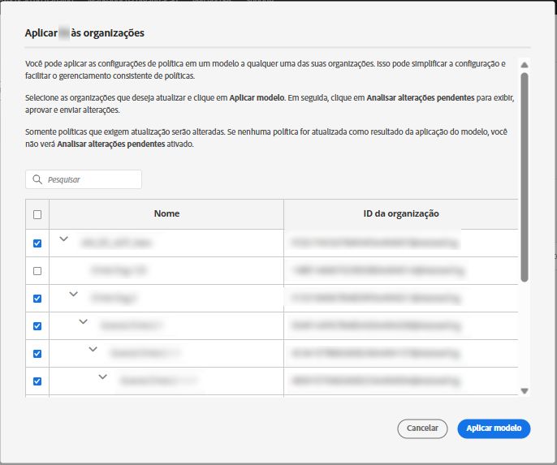The height and width of the screenshot is (465, 557).
Task: Click the magnifier icon in the search box
Action: [x=37, y=179]
